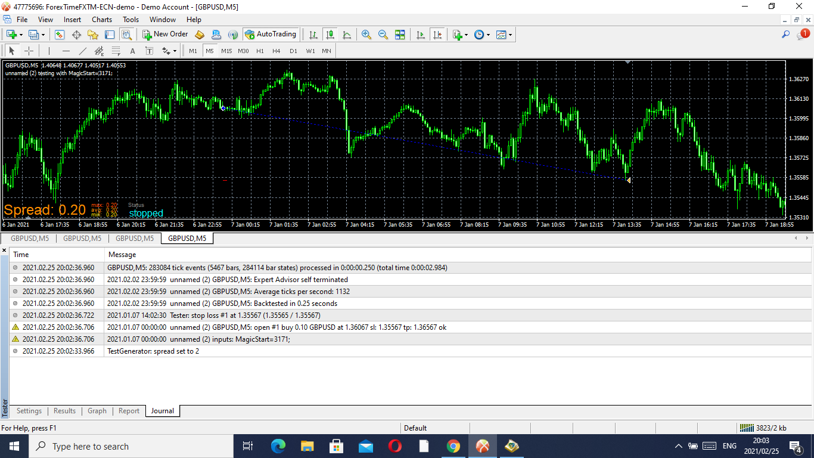Open the Tools menu

click(x=131, y=19)
